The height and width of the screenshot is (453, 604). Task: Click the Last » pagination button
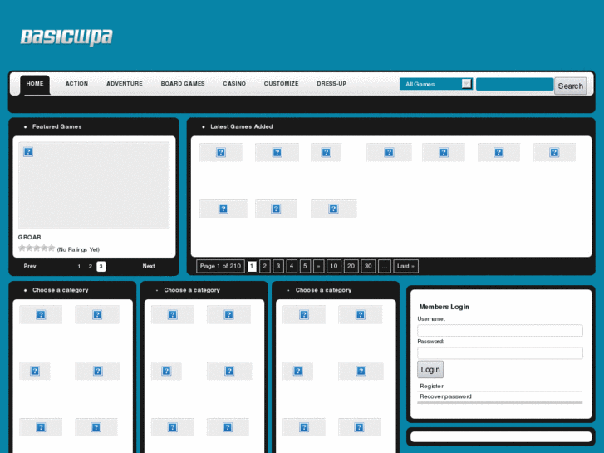(x=405, y=266)
